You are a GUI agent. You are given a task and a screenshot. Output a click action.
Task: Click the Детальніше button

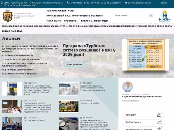[74, 65]
